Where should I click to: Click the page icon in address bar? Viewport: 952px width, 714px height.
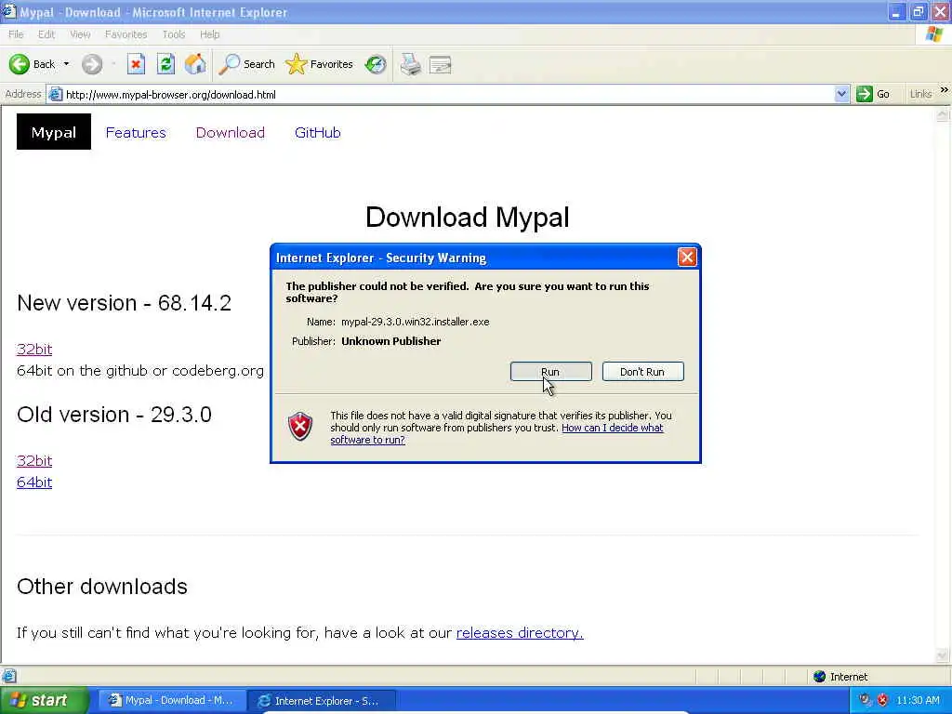pyautogui.click(x=55, y=94)
